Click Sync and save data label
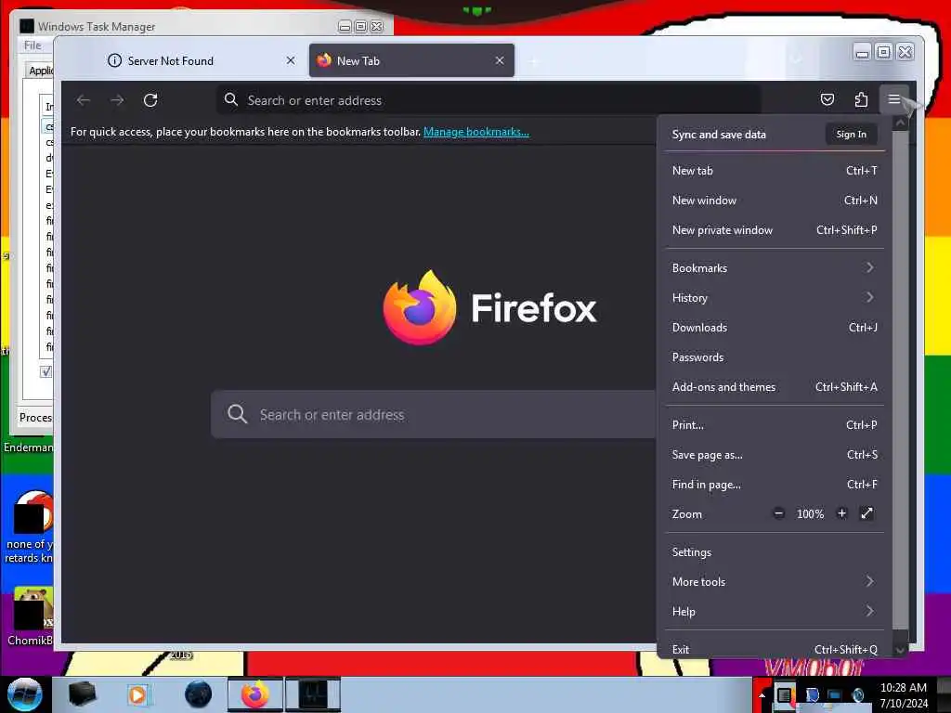Screen dimensions: 951x713 (x=719, y=135)
